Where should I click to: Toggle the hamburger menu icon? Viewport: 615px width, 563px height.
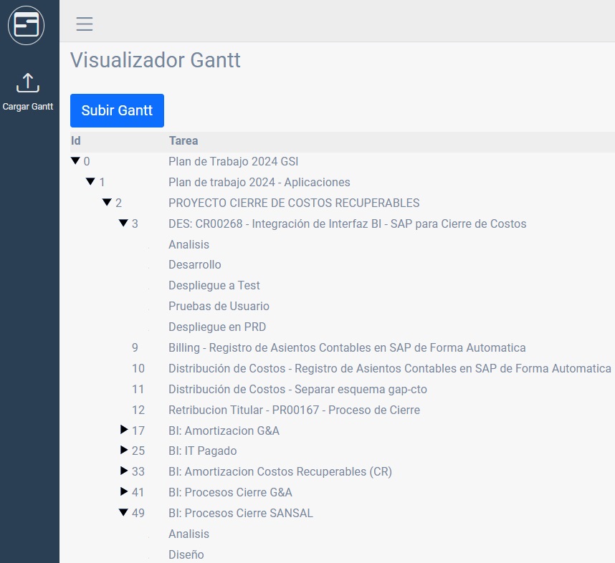tap(85, 24)
